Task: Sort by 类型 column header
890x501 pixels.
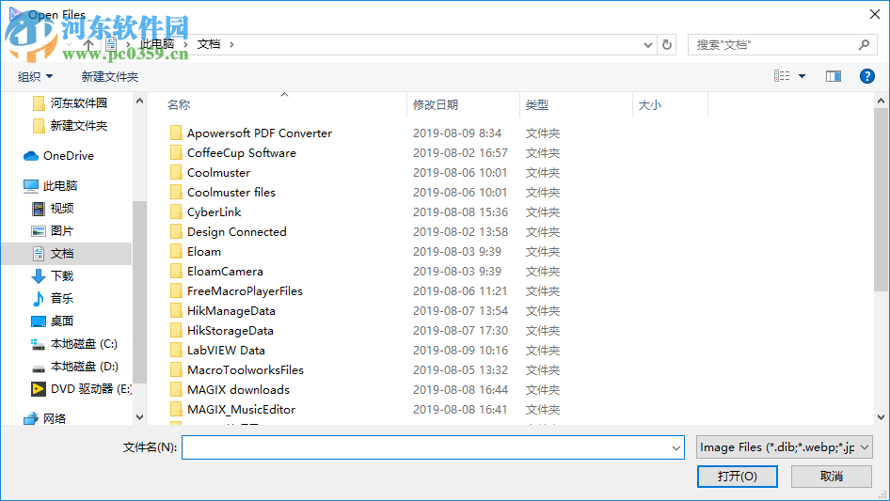Action: [x=537, y=105]
